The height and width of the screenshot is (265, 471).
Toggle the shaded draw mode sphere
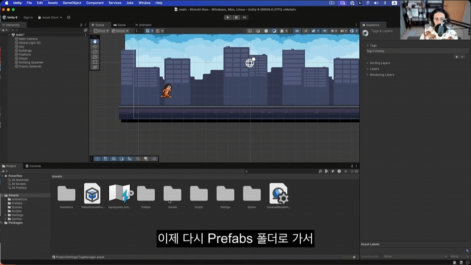pos(266,31)
